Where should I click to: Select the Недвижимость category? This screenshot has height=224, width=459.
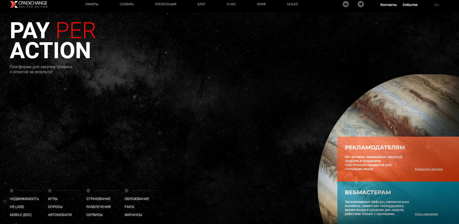point(24,199)
